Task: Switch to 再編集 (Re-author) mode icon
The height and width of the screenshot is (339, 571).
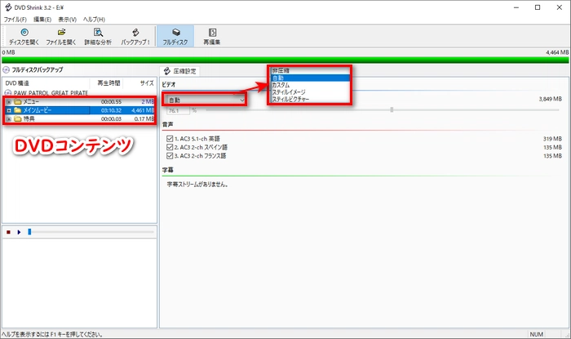Action: coord(212,33)
